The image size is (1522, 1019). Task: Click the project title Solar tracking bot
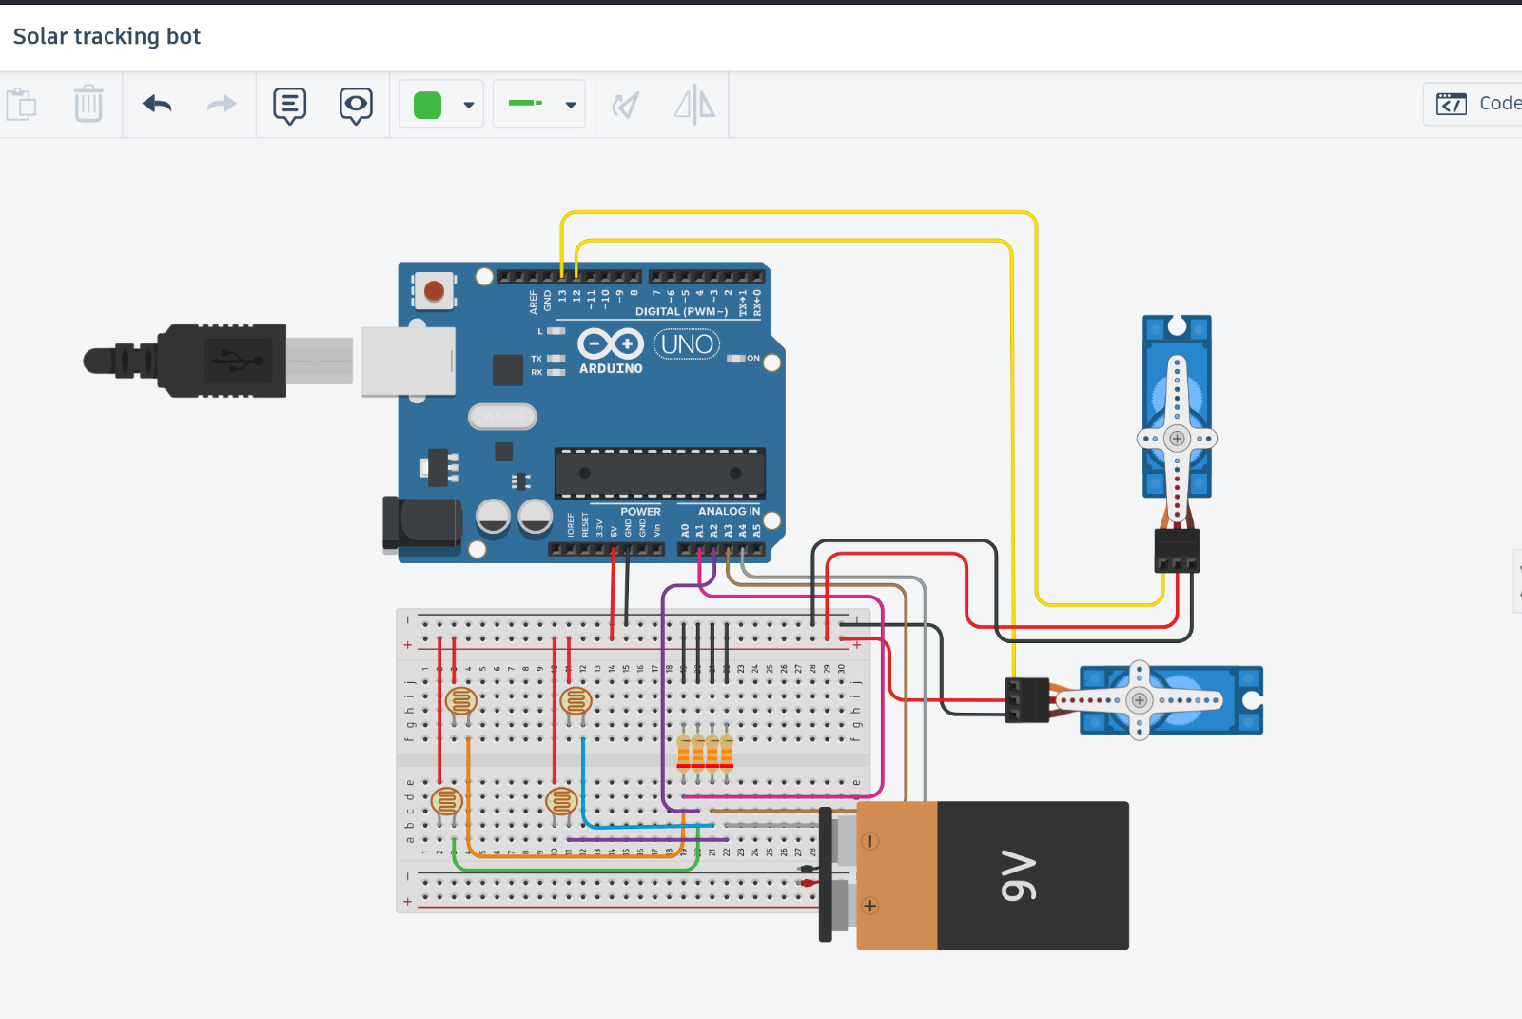(107, 36)
